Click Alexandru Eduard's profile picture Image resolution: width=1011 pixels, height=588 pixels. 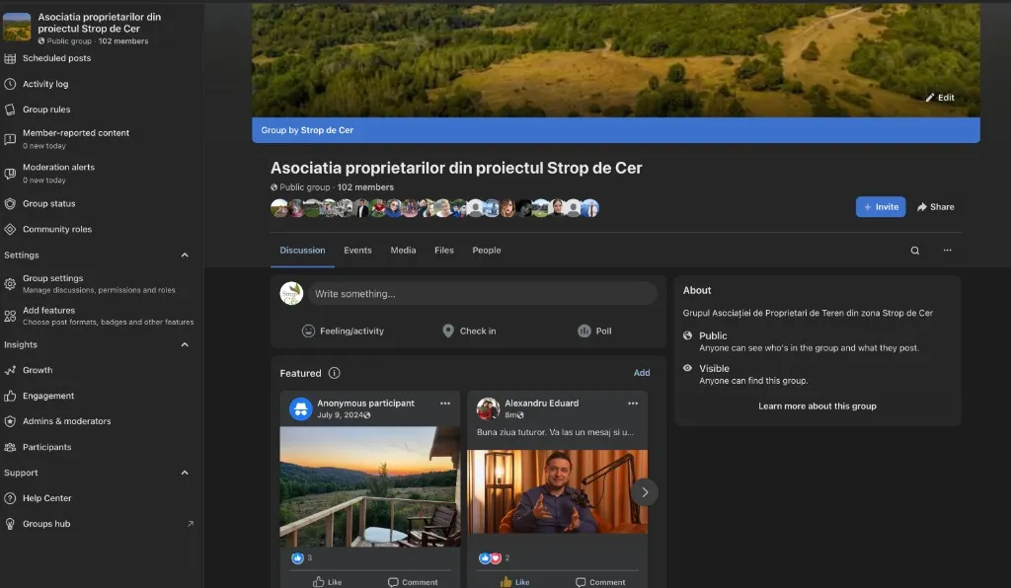[488, 409]
